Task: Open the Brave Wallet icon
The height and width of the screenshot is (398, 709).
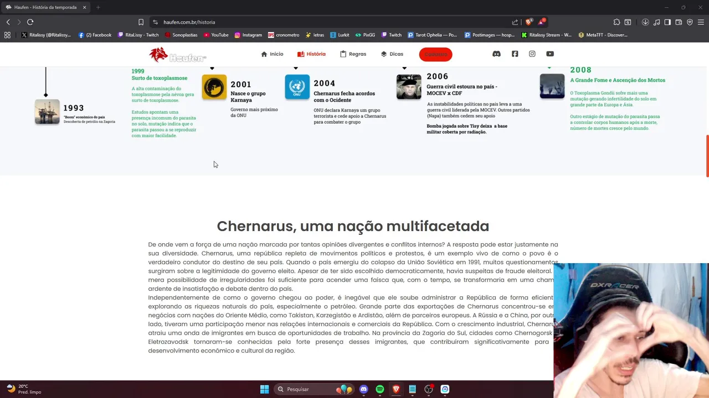Action: (x=679, y=22)
